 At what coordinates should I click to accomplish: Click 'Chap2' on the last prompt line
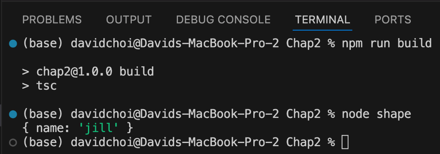(x=303, y=143)
